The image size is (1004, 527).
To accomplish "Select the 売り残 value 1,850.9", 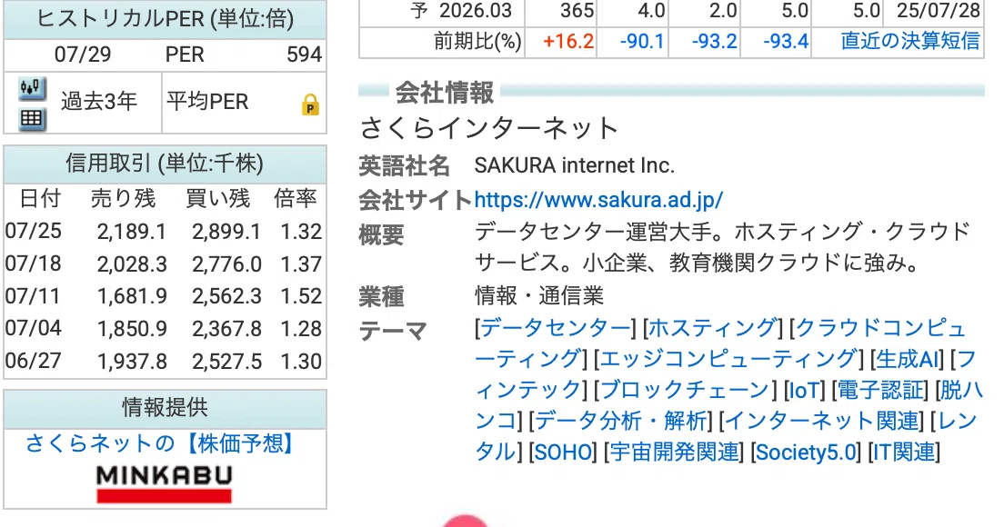I will point(132,329).
